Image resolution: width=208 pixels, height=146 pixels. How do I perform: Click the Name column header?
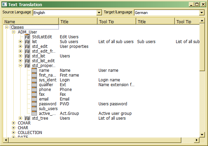[x=31, y=22]
